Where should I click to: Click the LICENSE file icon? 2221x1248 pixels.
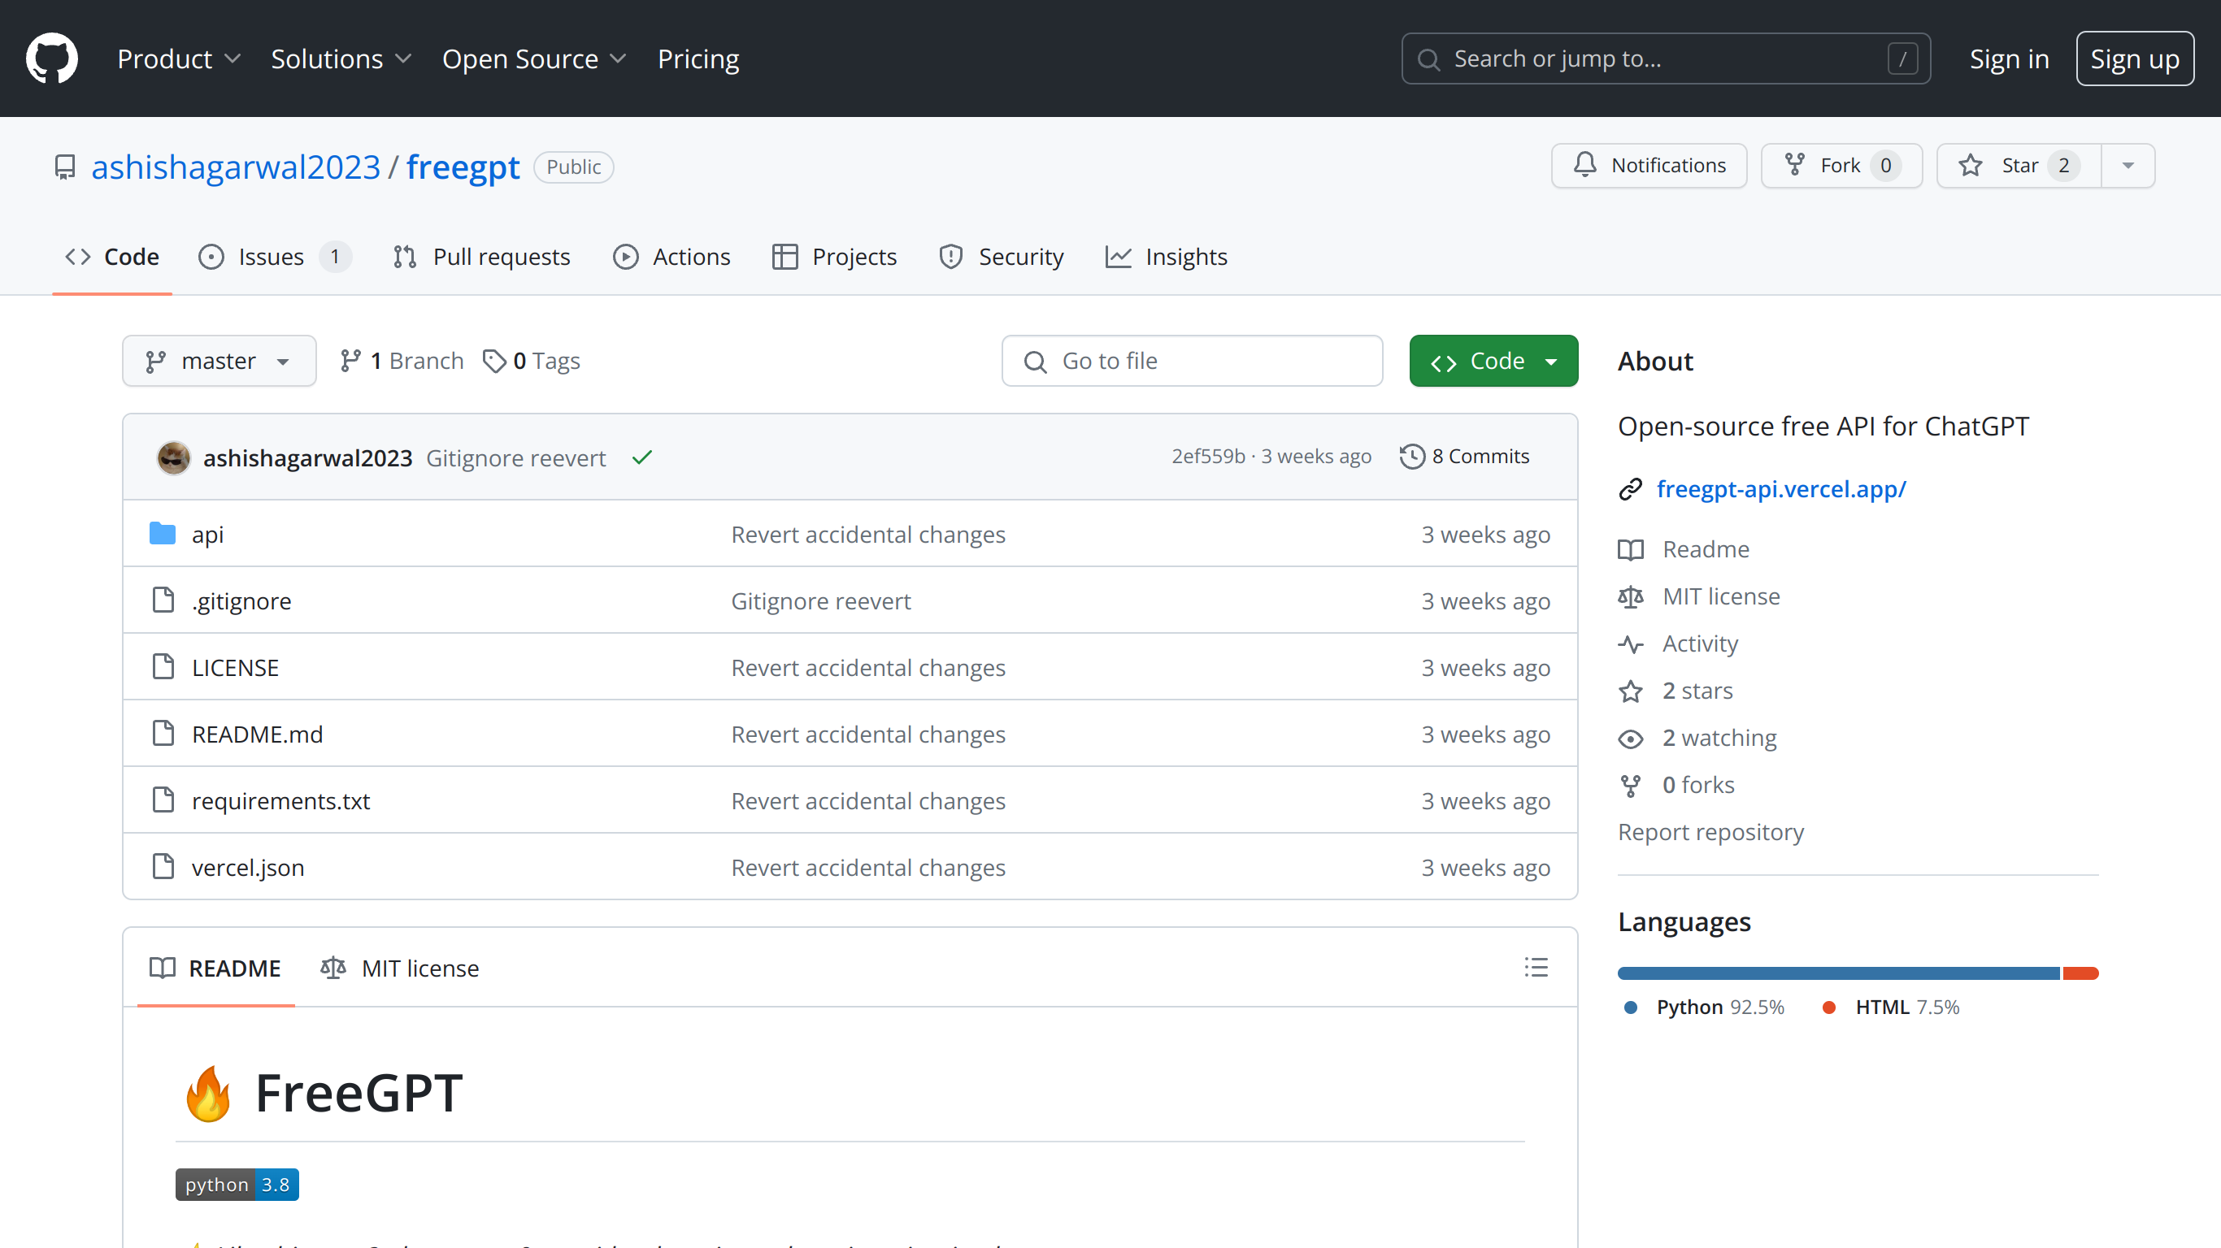pos(163,666)
